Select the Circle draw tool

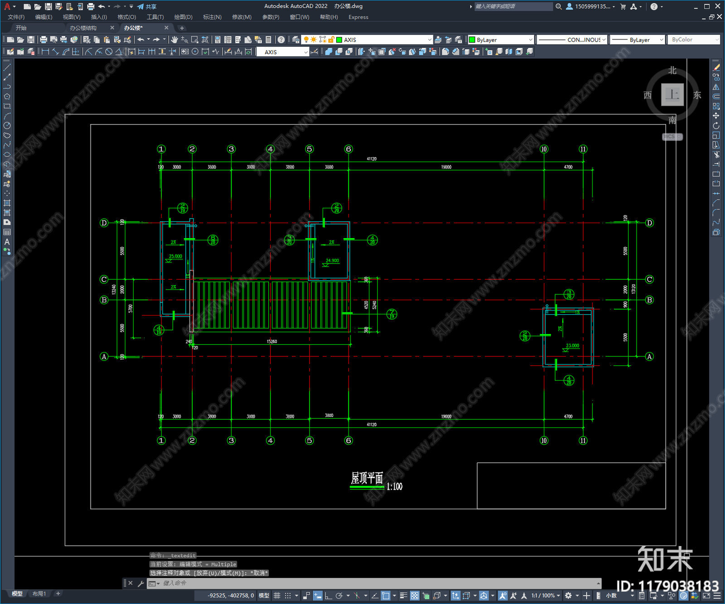(7, 125)
